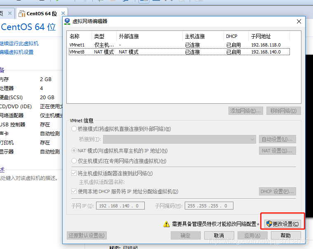313x249 pixels.
Task: Click the suspended VM icon on the CentOS tab
Action: (x=22, y=14)
